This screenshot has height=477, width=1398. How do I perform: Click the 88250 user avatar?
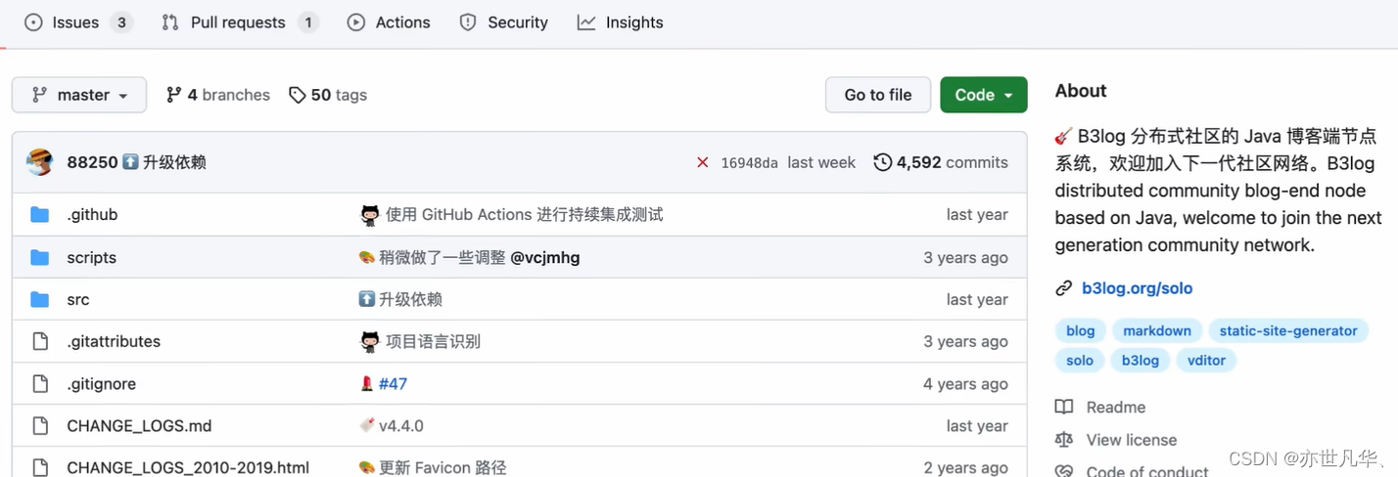coord(40,162)
